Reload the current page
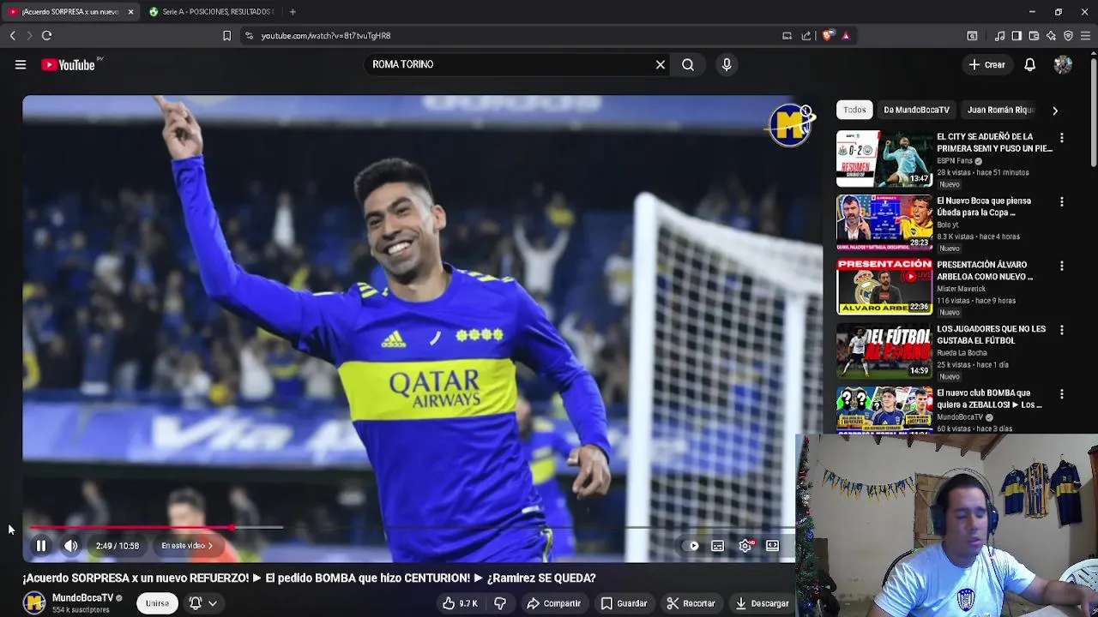Viewport: 1098px width, 617px height. pyautogui.click(x=46, y=36)
